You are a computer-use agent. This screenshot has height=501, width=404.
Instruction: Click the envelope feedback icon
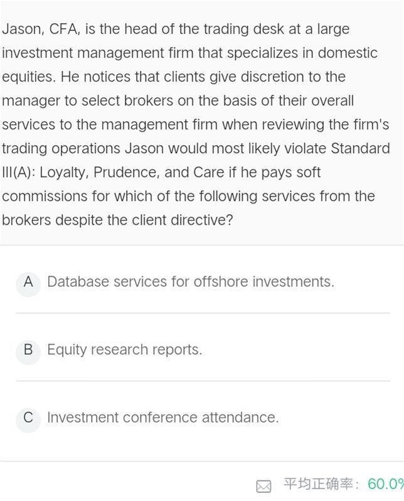tap(264, 487)
